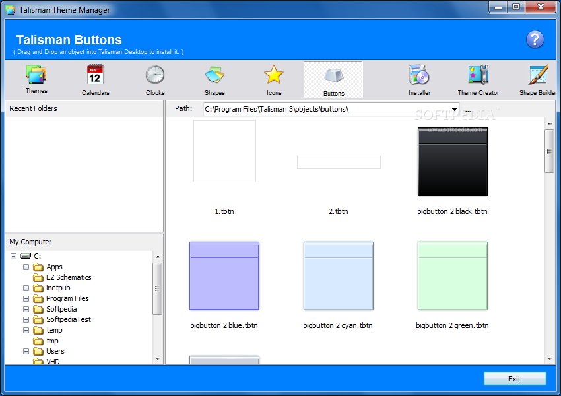Select the 1.tbtn thumbnail
This screenshot has height=396, width=561.
pyautogui.click(x=224, y=151)
